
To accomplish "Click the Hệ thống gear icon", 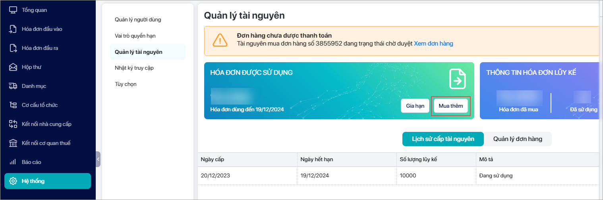I will [13, 181].
